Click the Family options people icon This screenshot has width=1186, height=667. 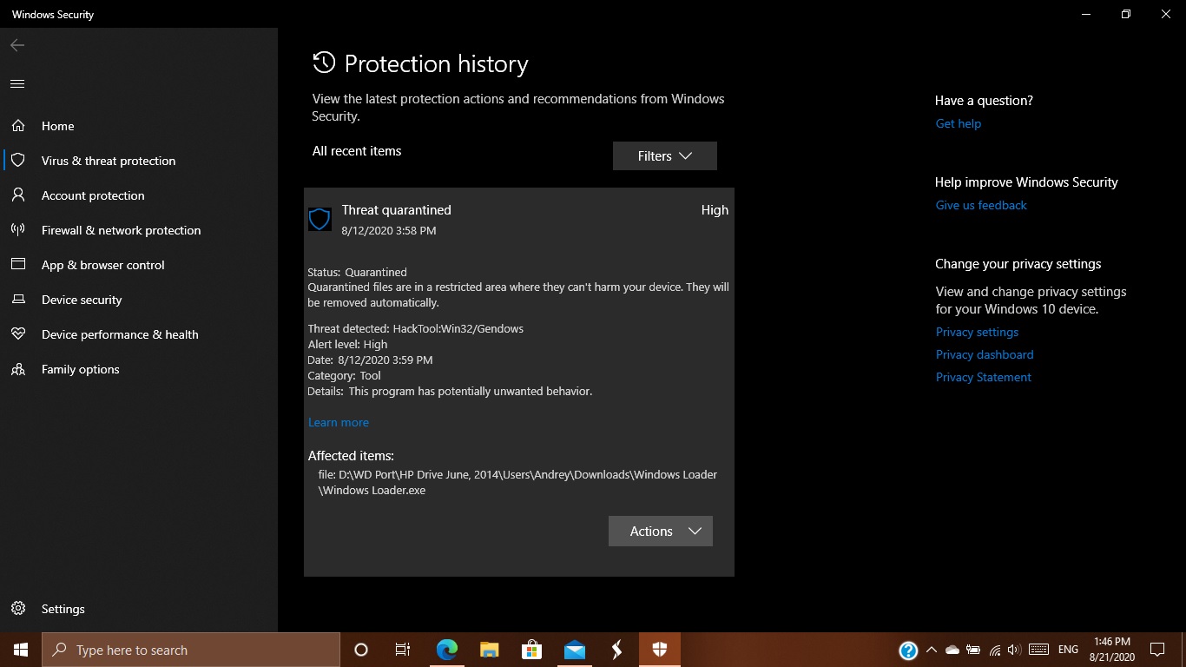coord(18,369)
